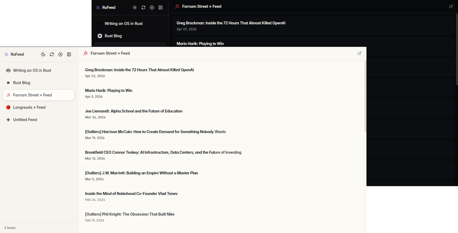Click RuFeed logo icon in dark window

[98, 7]
